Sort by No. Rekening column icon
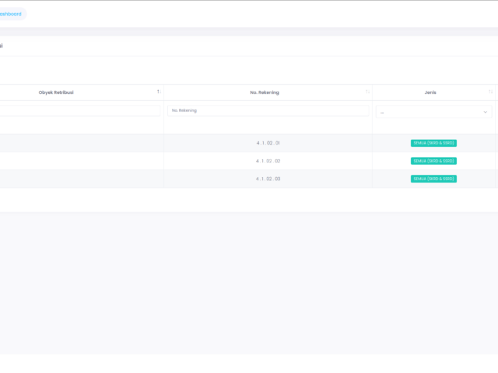 [367, 92]
